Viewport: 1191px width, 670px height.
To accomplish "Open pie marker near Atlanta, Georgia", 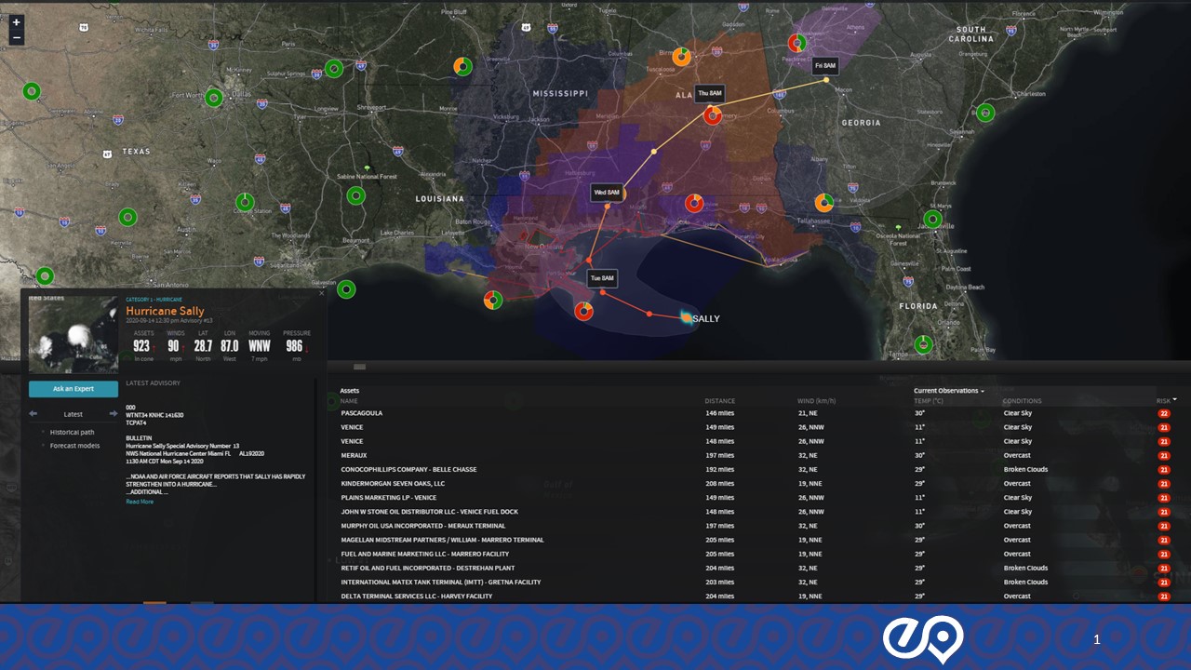I will [x=797, y=43].
